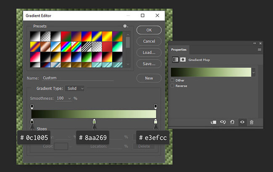Select the red-to-green preset

[x=66, y=36]
